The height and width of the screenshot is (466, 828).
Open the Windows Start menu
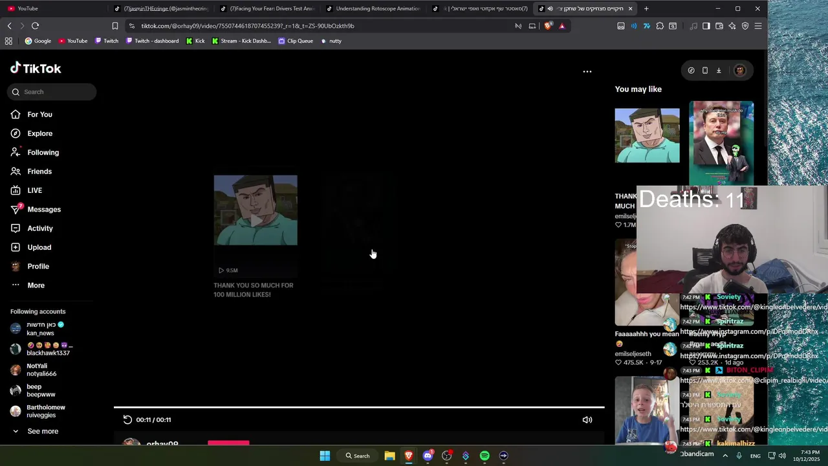tap(325, 456)
